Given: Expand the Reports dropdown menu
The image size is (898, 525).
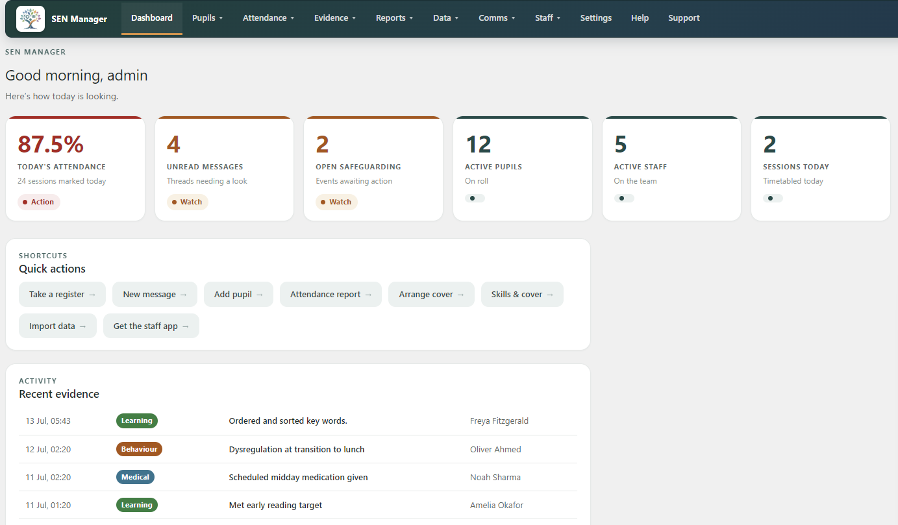Looking at the screenshot, I should pyautogui.click(x=395, y=18).
